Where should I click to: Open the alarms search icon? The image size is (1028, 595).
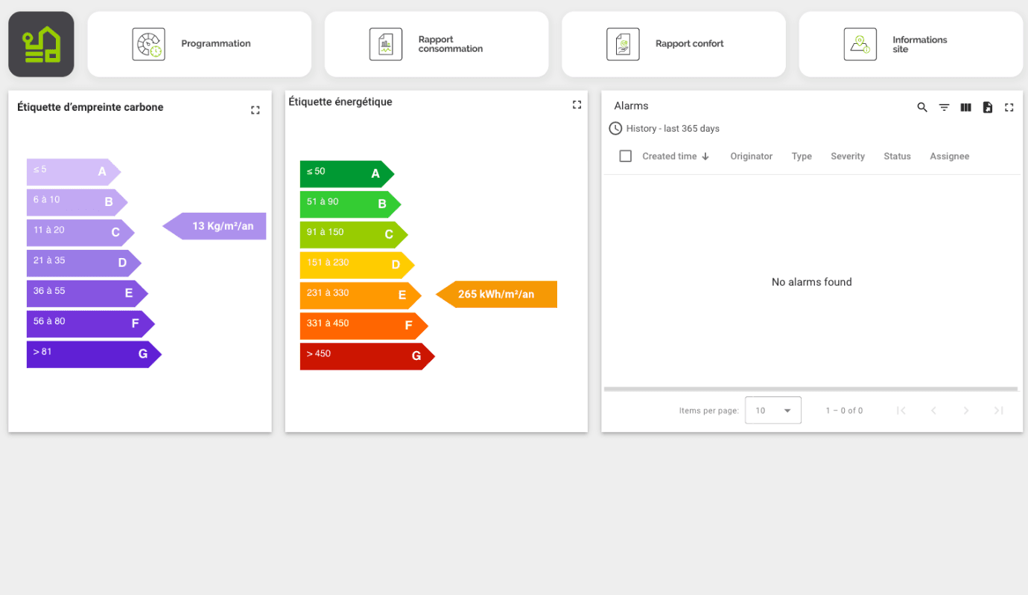pos(922,107)
